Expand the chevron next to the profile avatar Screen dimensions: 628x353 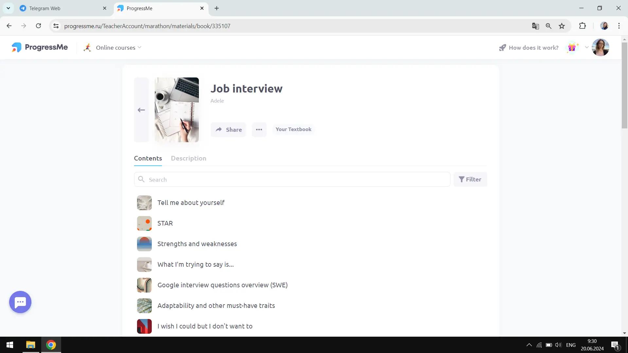point(586,47)
